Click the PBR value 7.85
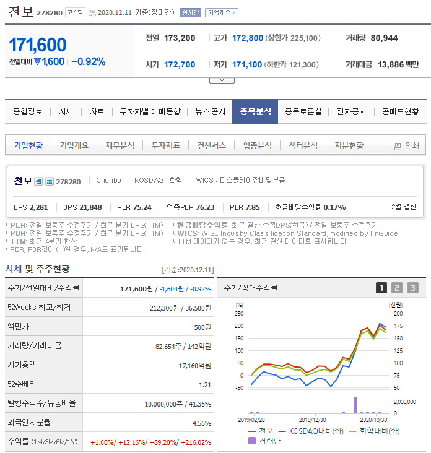The height and width of the screenshot is (453, 431). (253, 207)
